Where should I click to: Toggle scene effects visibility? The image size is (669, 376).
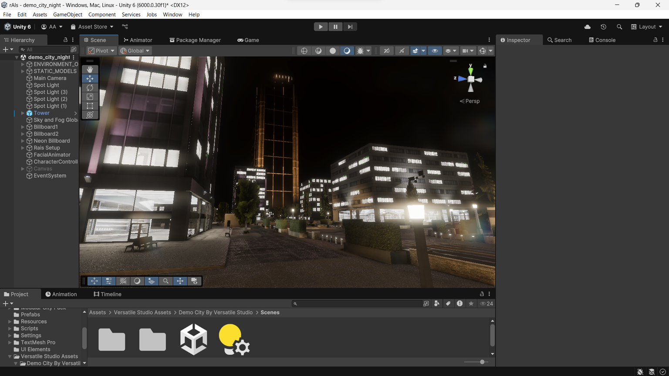tap(415, 50)
